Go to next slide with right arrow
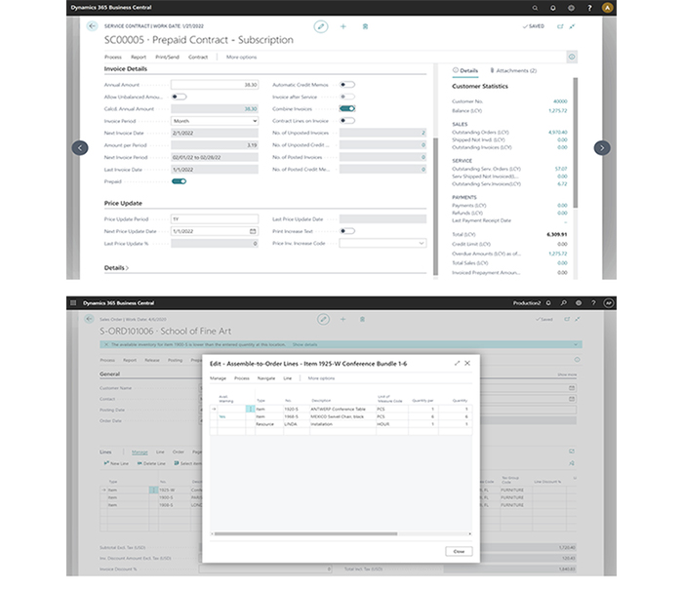This screenshot has height=590, width=683. coord(602,147)
